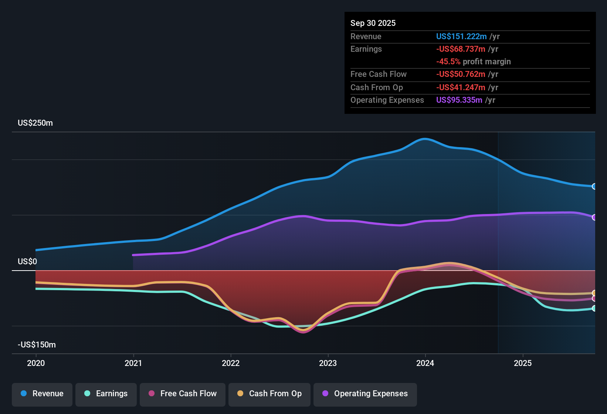Screen dimensions: 607x414
Task: Click the orange Cash From Op dot icon
Action: [x=241, y=394]
